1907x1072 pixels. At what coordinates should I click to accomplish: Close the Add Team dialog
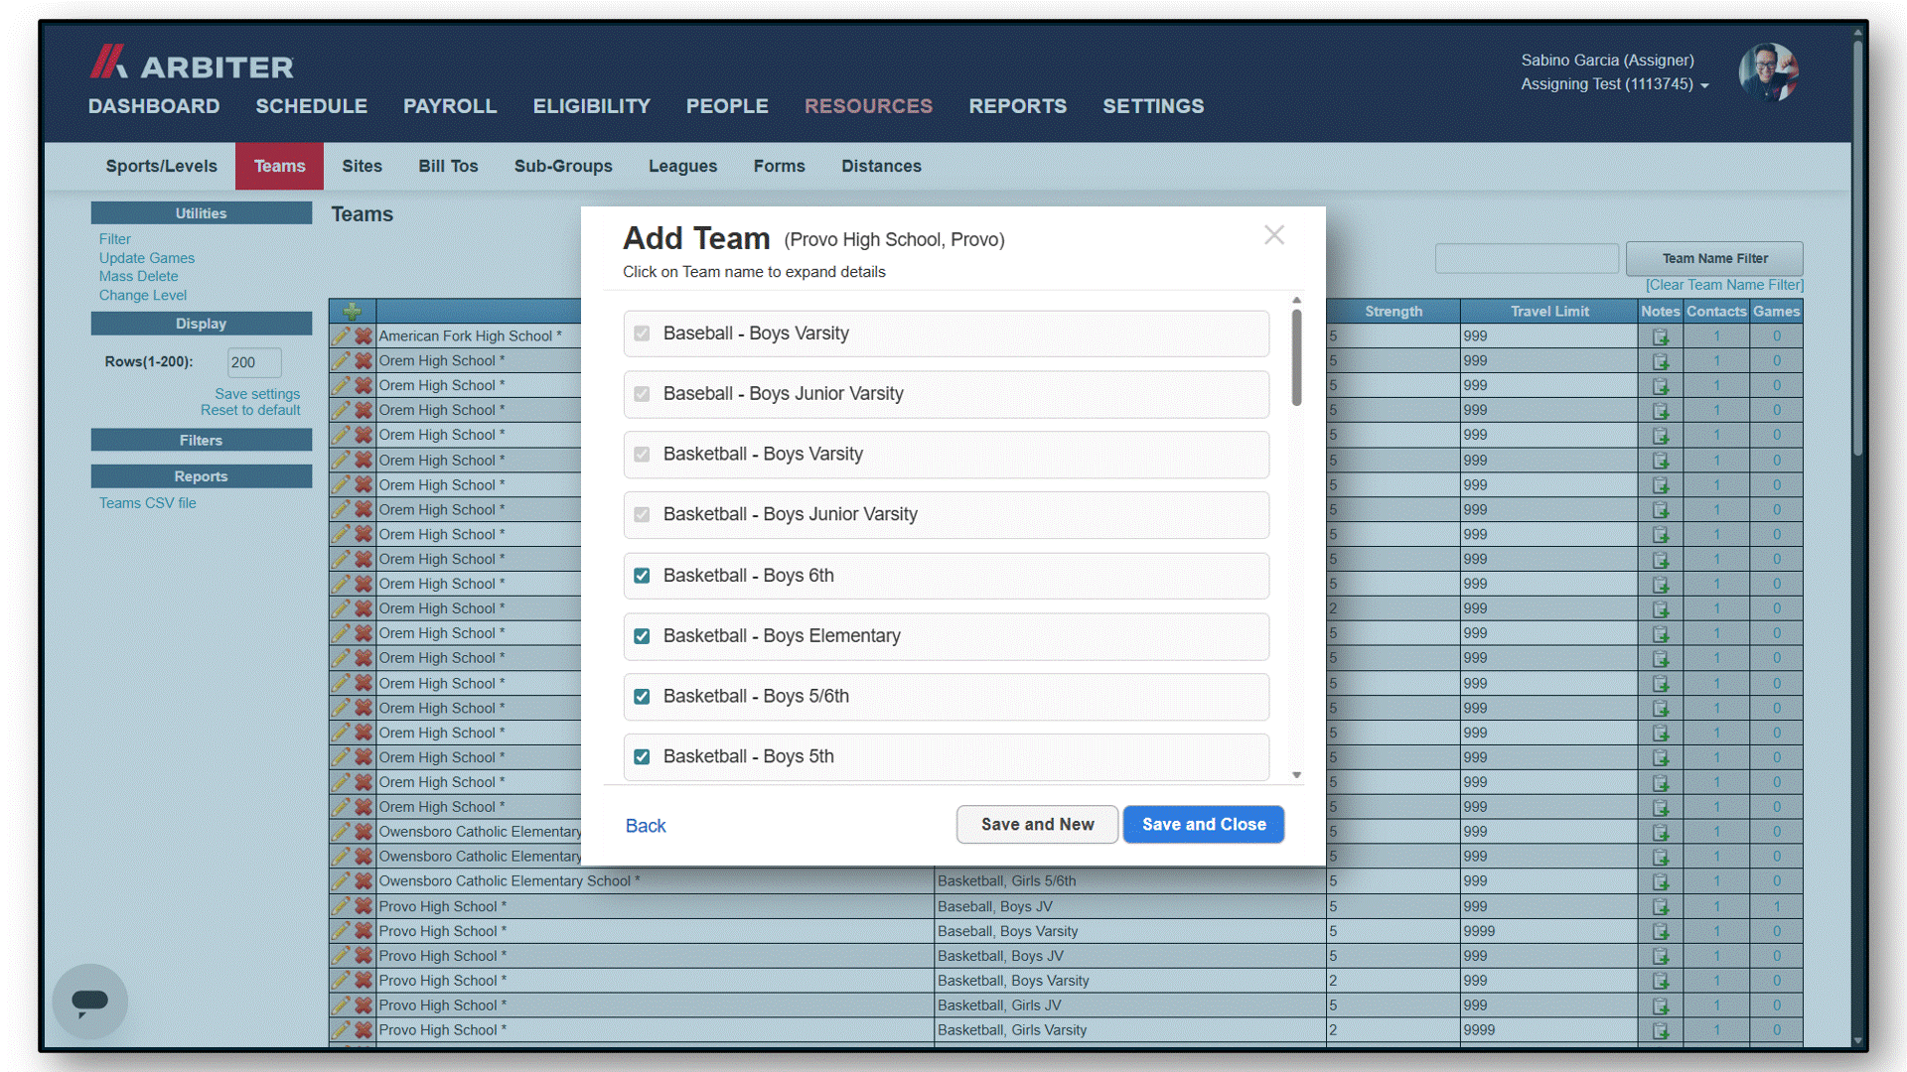pyautogui.click(x=1274, y=235)
